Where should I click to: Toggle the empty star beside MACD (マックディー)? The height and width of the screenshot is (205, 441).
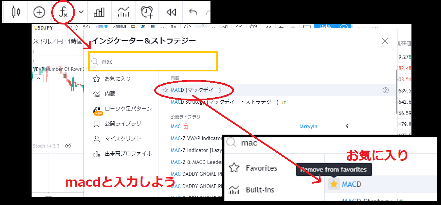(165, 90)
